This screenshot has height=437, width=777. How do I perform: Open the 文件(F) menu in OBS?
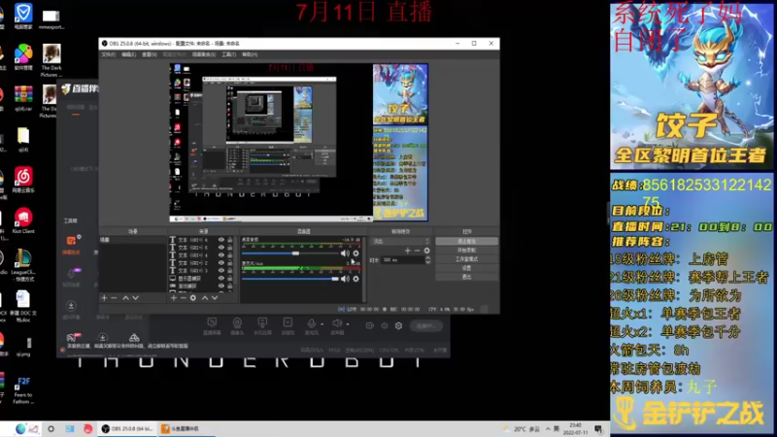(x=109, y=54)
